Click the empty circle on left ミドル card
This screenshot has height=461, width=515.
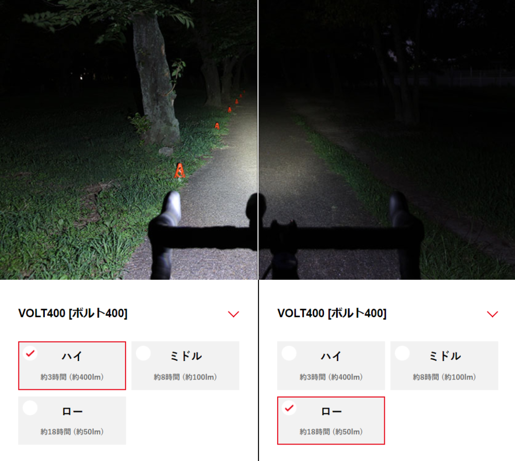point(143,353)
